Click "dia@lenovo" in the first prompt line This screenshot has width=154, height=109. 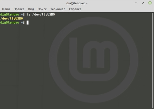pos(10,14)
